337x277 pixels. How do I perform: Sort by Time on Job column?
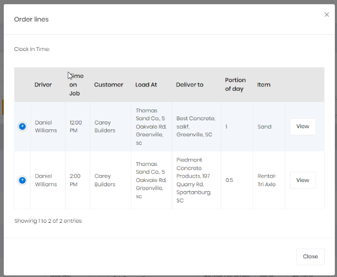click(x=76, y=85)
